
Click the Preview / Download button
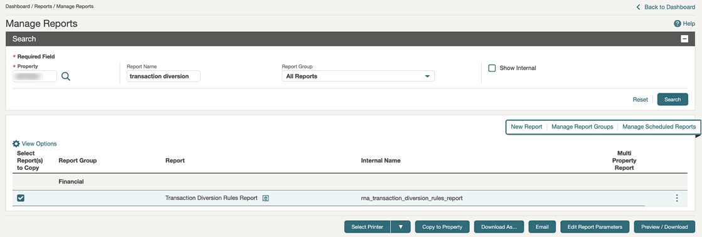point(664,227)
